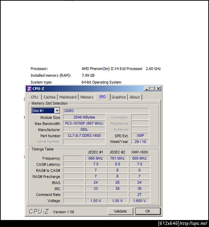Minimize the CPU-Z window
This screenshot has width=209, height=227.
[x=147, y=89]
